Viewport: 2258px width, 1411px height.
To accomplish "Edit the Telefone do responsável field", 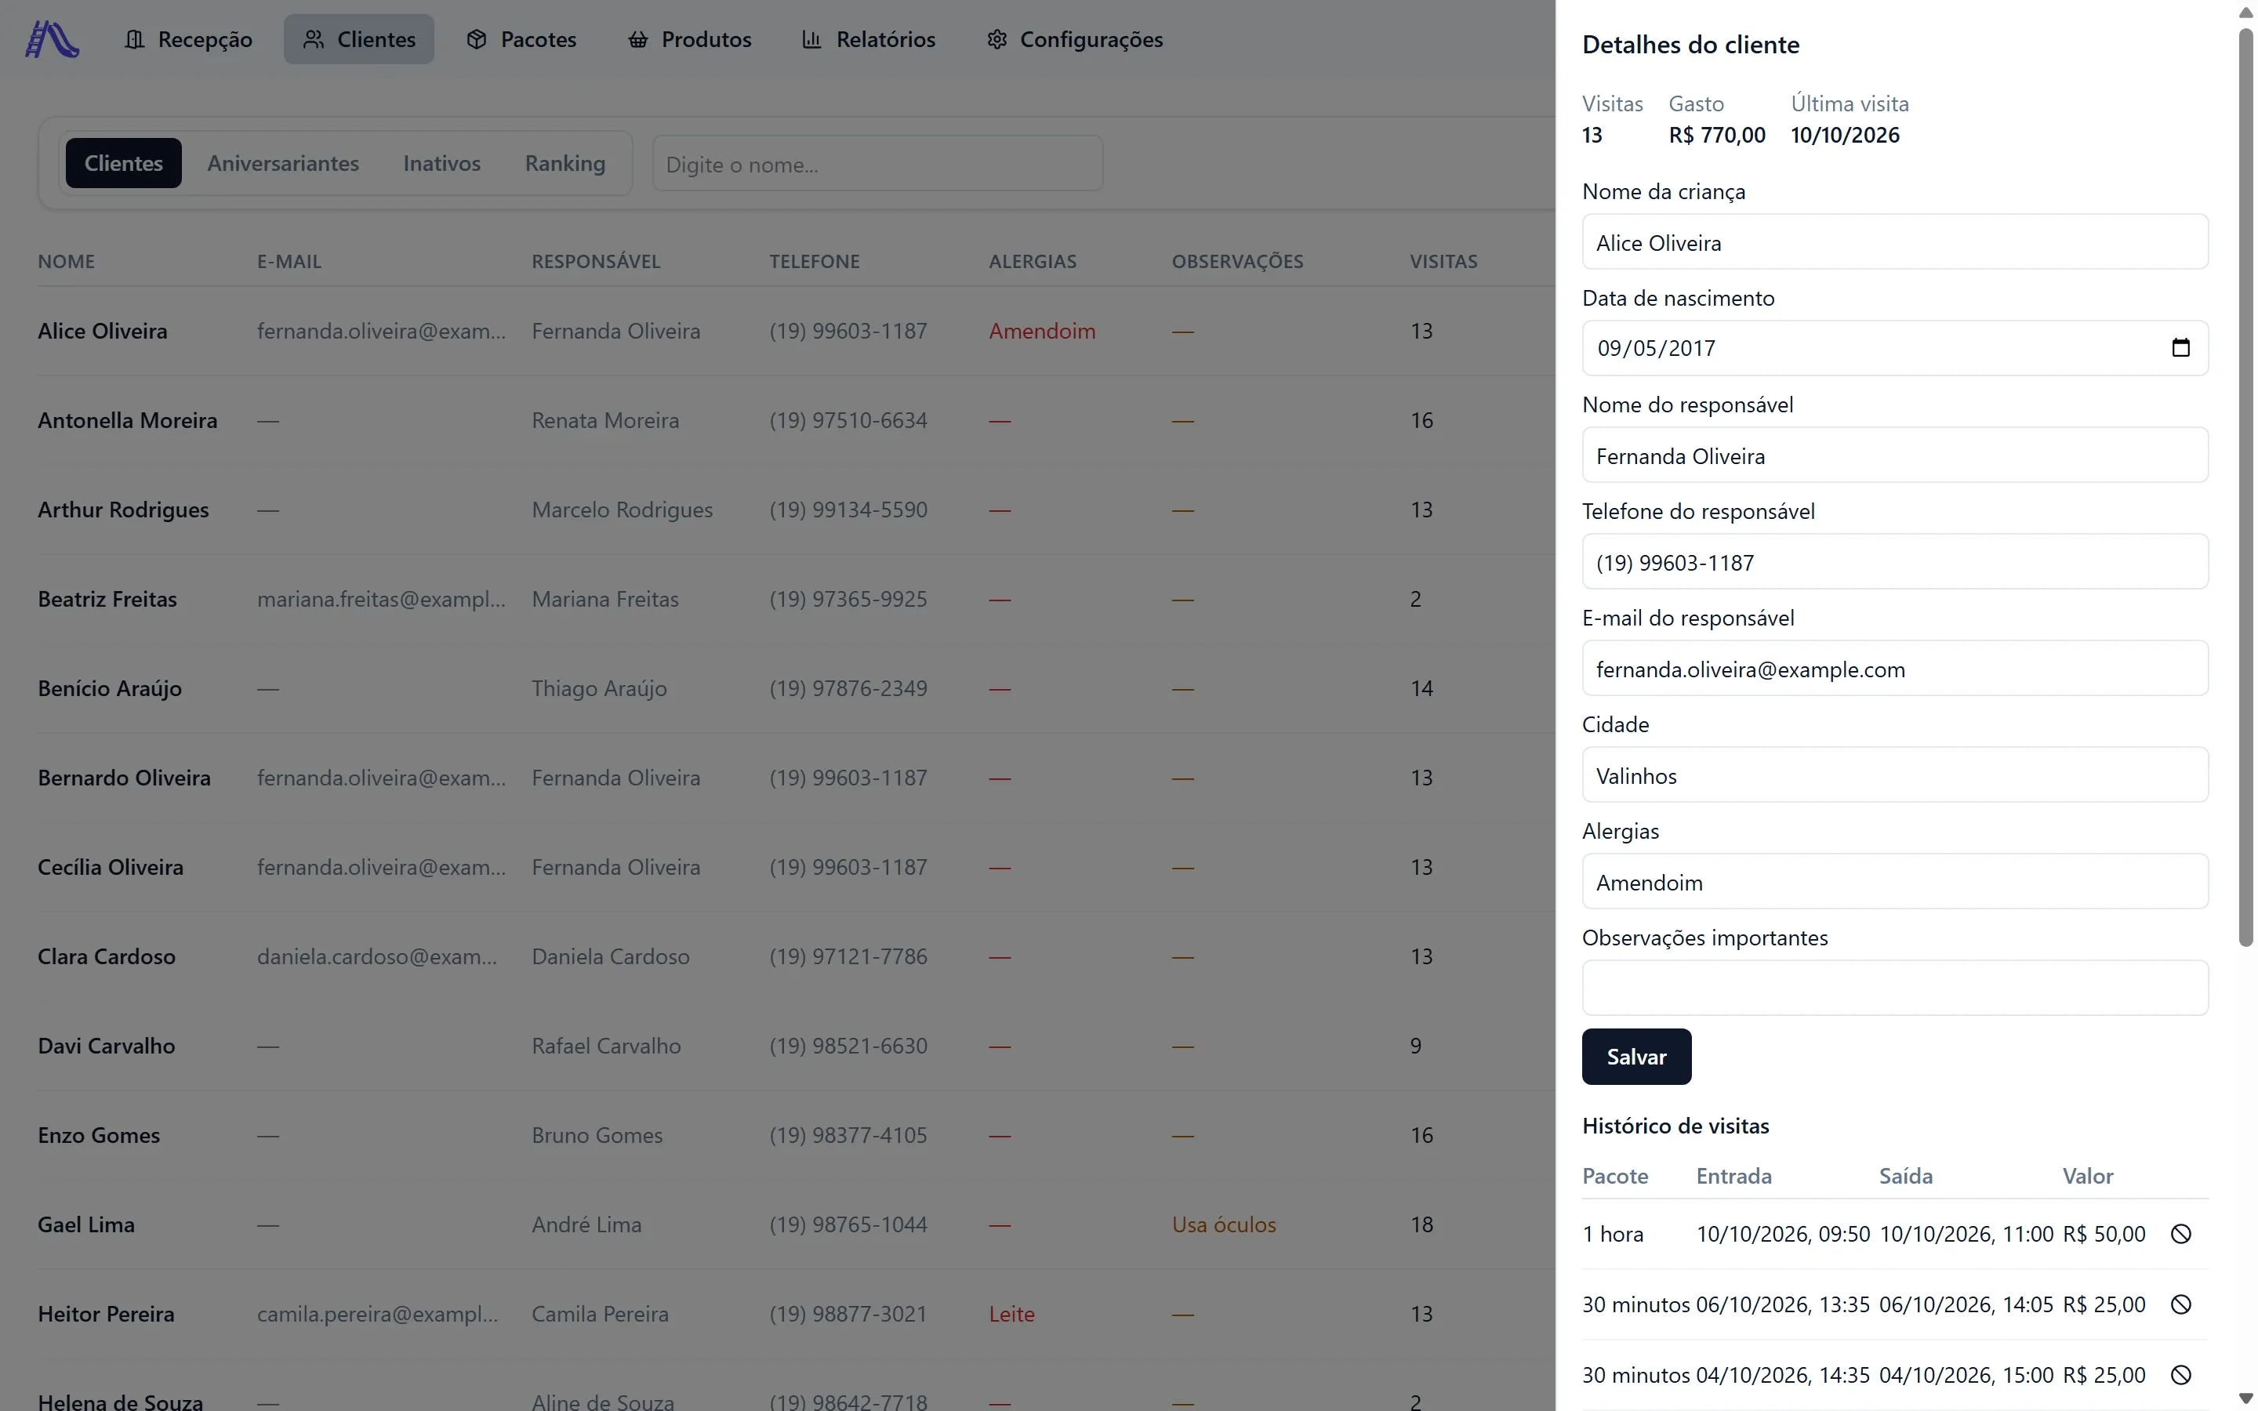I will click(x=1895, y=562).
